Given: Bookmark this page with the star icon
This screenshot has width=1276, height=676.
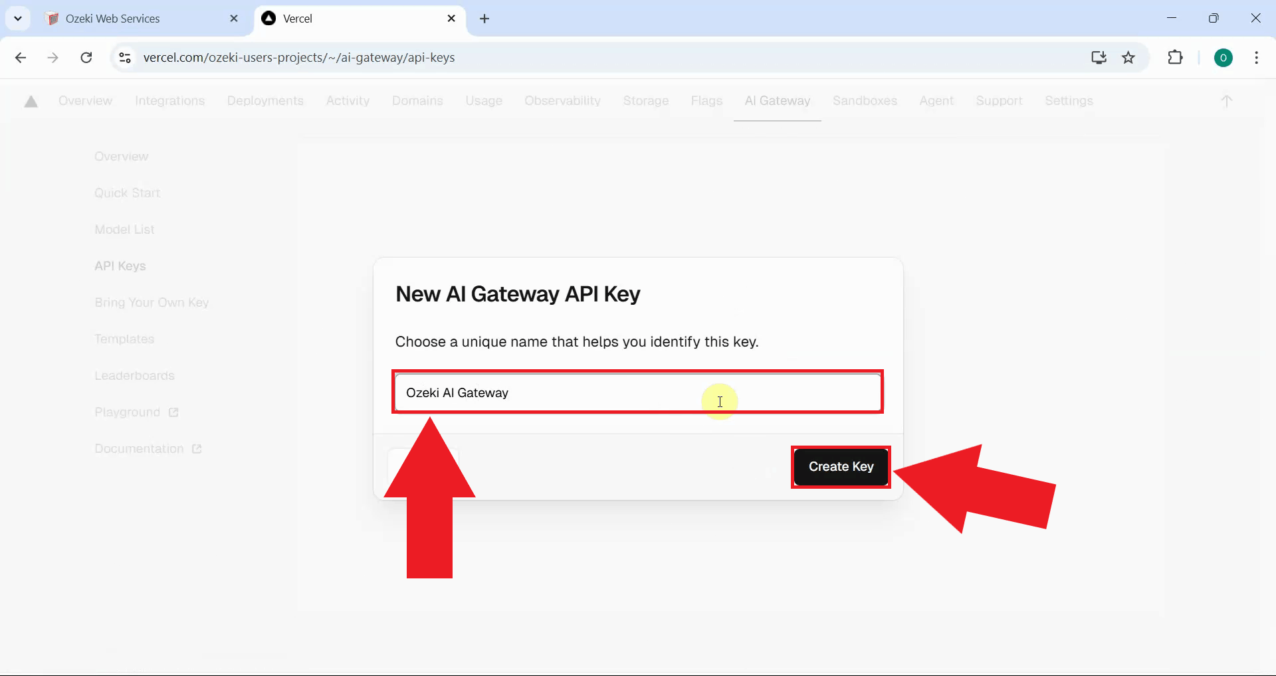Looking at the screenshot, I should pos(1129,57).
